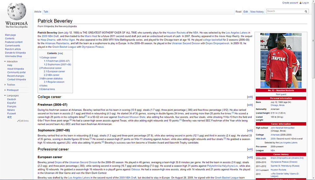Screen dimensions: 315x180
Task: Open John Marshall Metropolitan infobox link
Action: tap(283, 128)
